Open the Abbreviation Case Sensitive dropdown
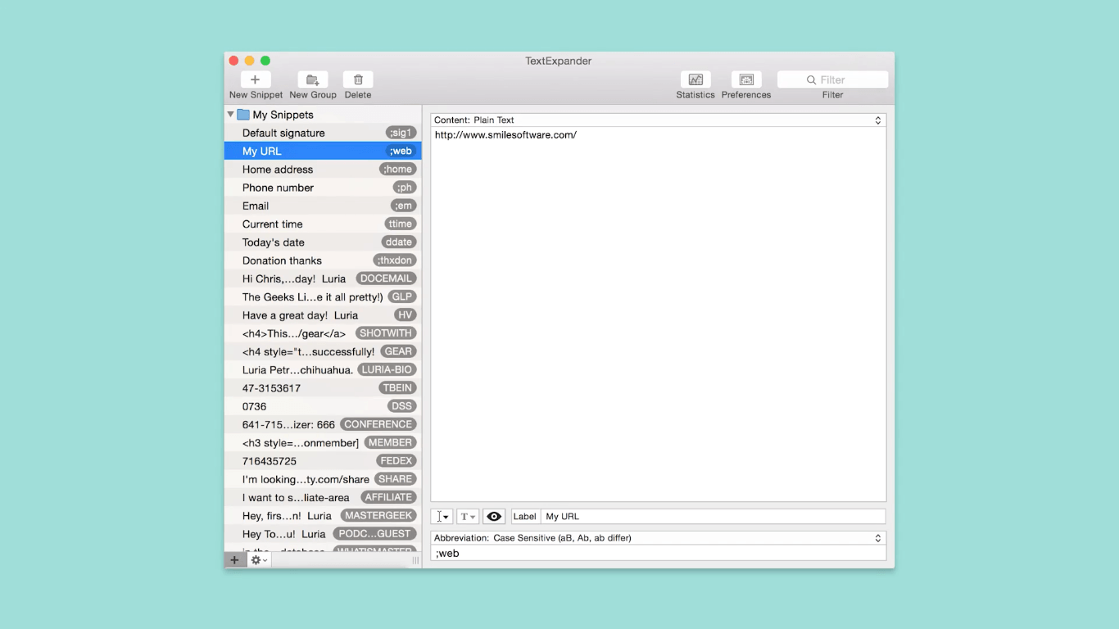This screenshot has height=629, width=1119. (x=658, y=538)
